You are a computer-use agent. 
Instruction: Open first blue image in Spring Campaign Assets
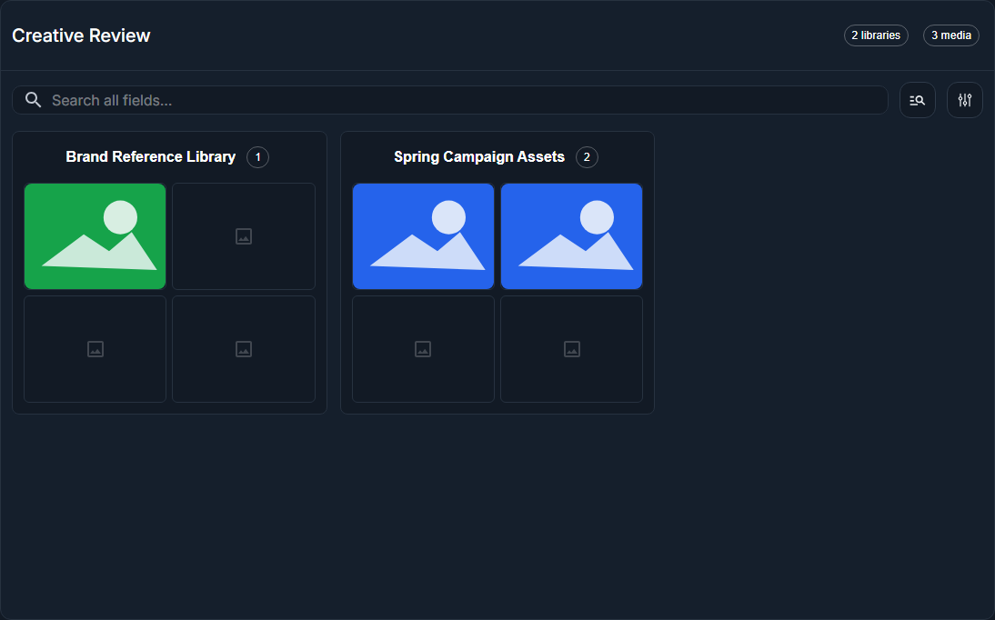(x=423, y=236)
